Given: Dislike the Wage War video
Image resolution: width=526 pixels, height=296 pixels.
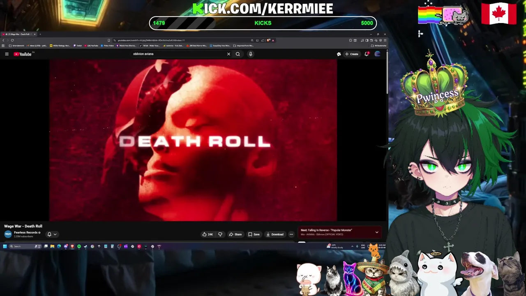Looking at the screenshot, I should pos(220,234).
